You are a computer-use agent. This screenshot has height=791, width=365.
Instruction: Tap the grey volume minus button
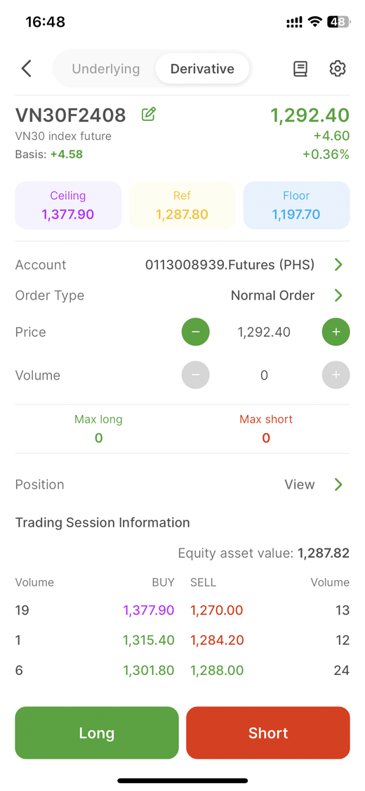click(195, 375)
